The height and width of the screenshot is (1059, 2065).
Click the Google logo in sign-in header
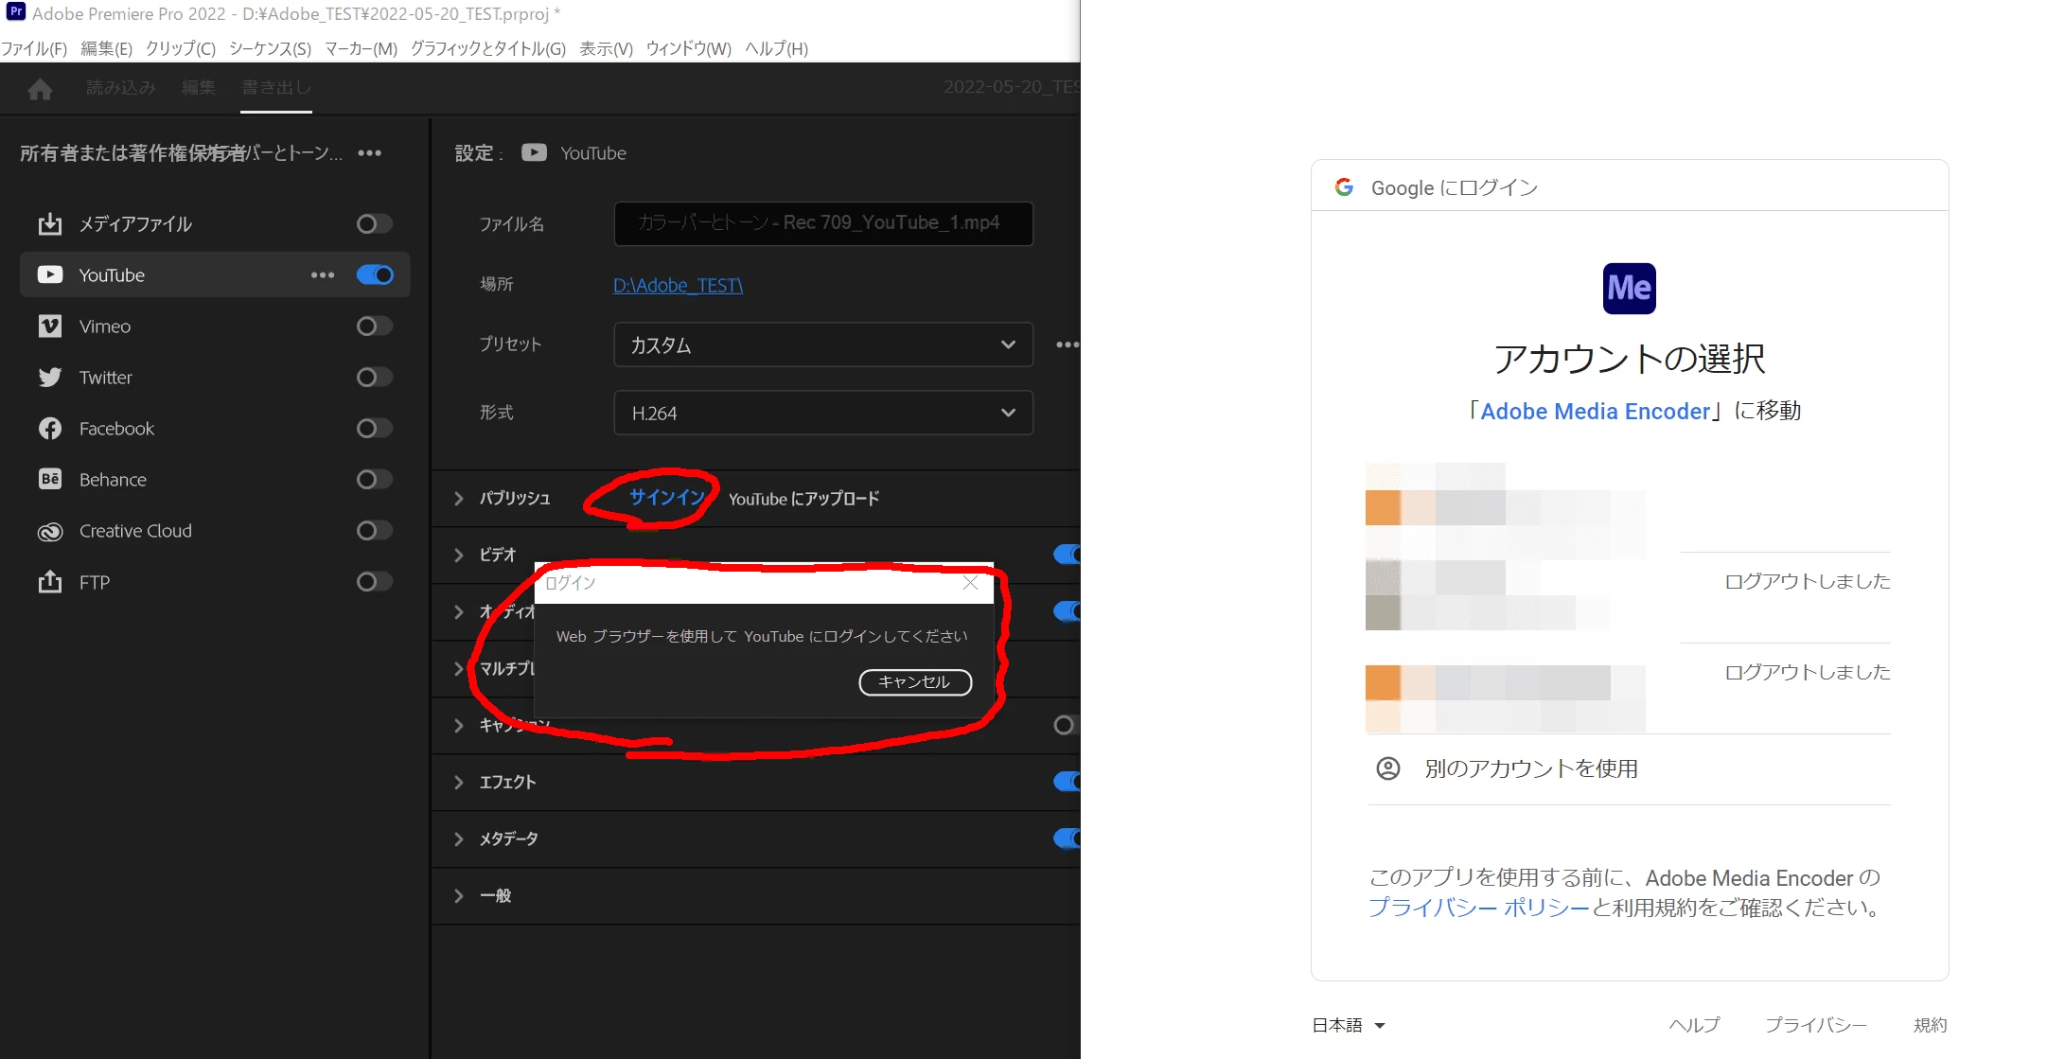coord(1344,187)
